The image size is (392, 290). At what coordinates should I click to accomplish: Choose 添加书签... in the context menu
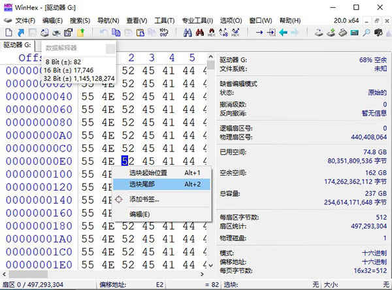pyautogui.click(x=161, y=199)
